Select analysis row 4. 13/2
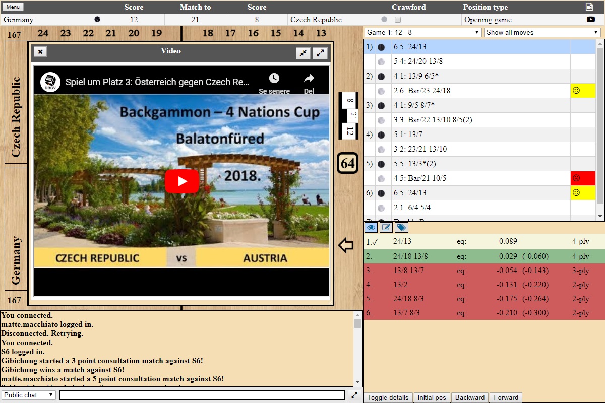Screen dimensions: 605x403 484,285
